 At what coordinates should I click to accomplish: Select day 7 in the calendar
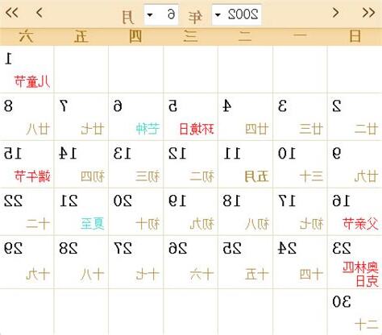coord(81,117)
